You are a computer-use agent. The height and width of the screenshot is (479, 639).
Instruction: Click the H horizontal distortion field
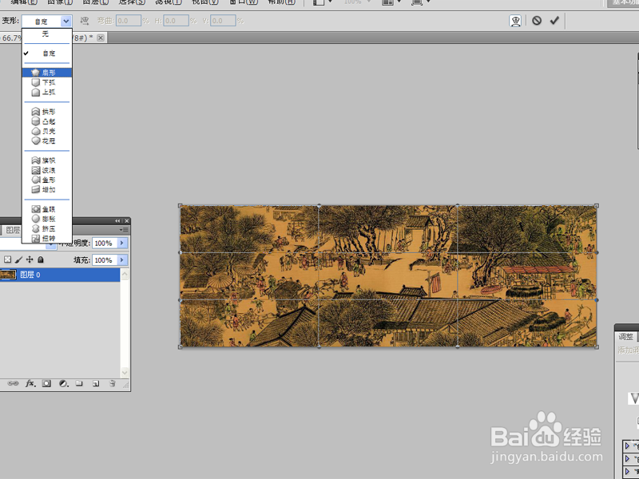pos(176,21)
